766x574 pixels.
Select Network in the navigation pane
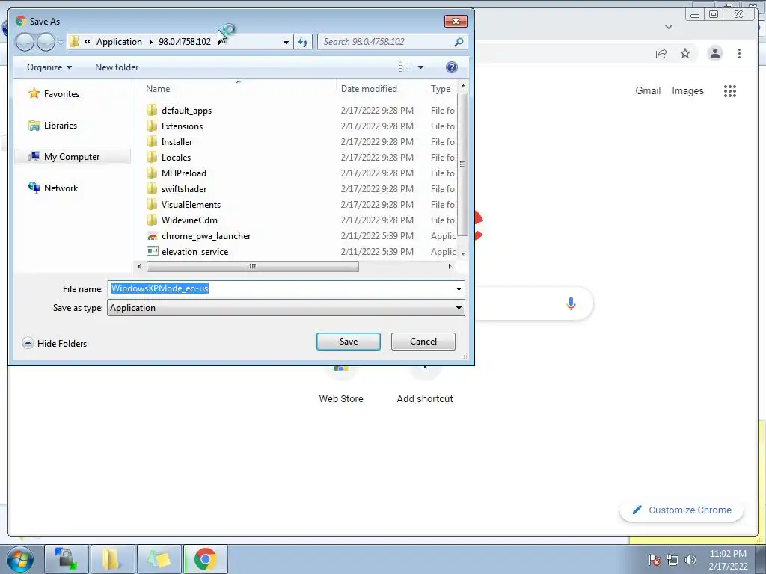(53, 188)
